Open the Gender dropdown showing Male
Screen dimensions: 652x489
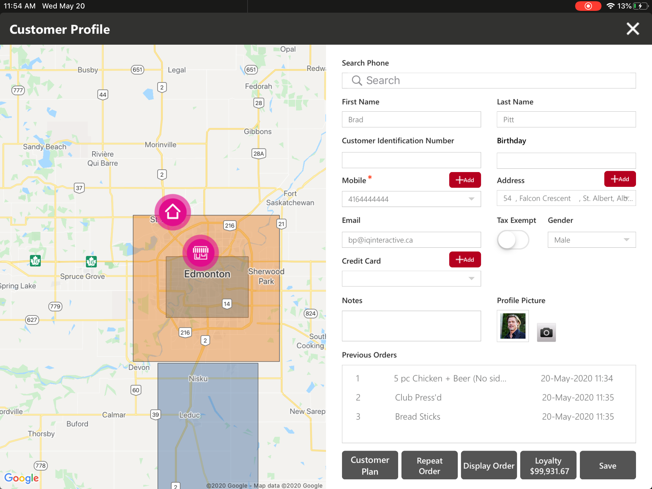point(592,240)
